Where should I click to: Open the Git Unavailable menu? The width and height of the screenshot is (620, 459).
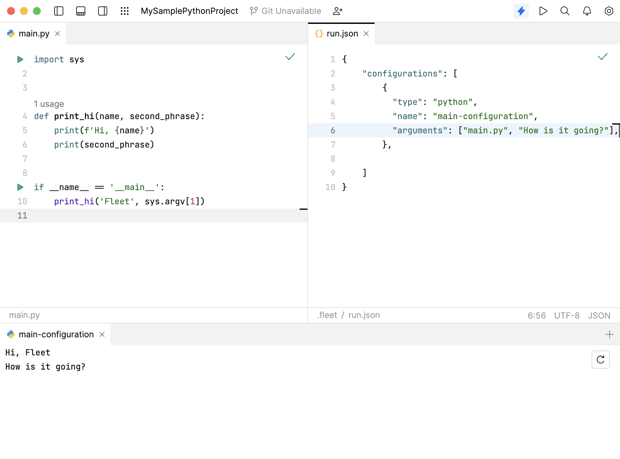(285, 11)
